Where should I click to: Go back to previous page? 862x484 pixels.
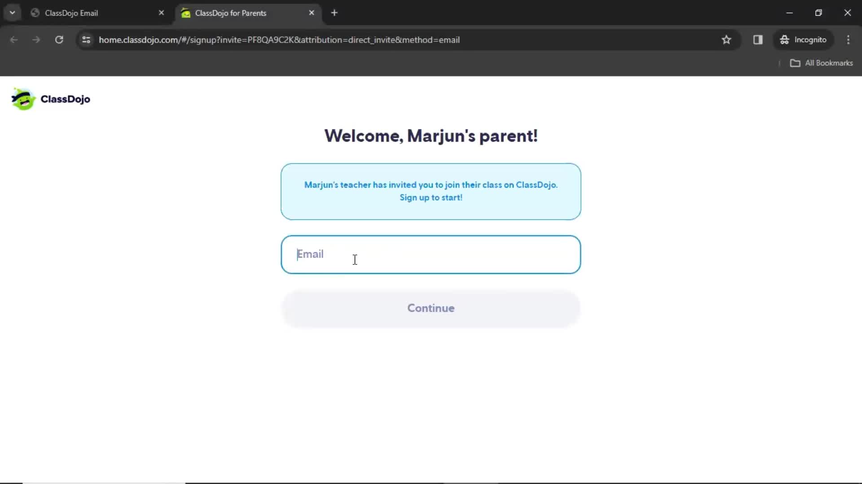(x=14, y=40)
